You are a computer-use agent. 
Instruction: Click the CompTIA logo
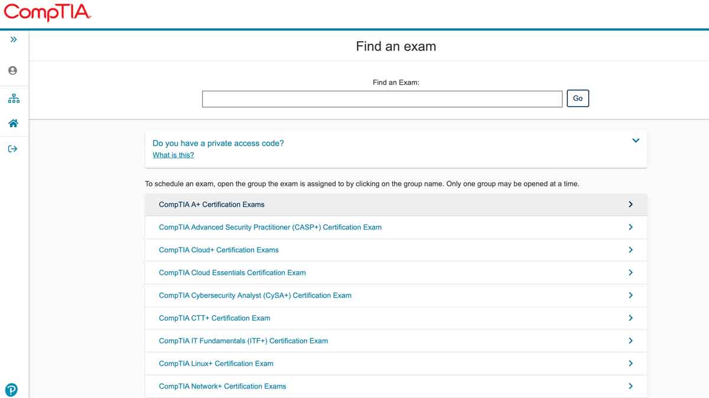click(x=47, y=12)
